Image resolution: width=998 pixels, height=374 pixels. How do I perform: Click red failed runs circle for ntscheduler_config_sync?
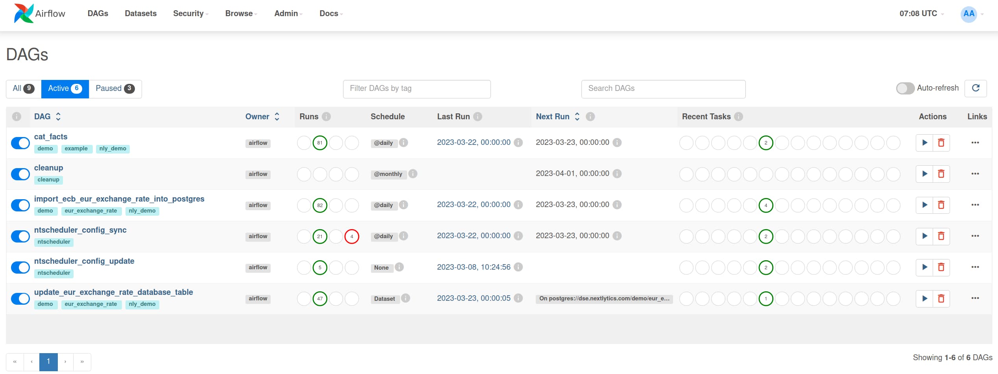[x=352, y=236]
